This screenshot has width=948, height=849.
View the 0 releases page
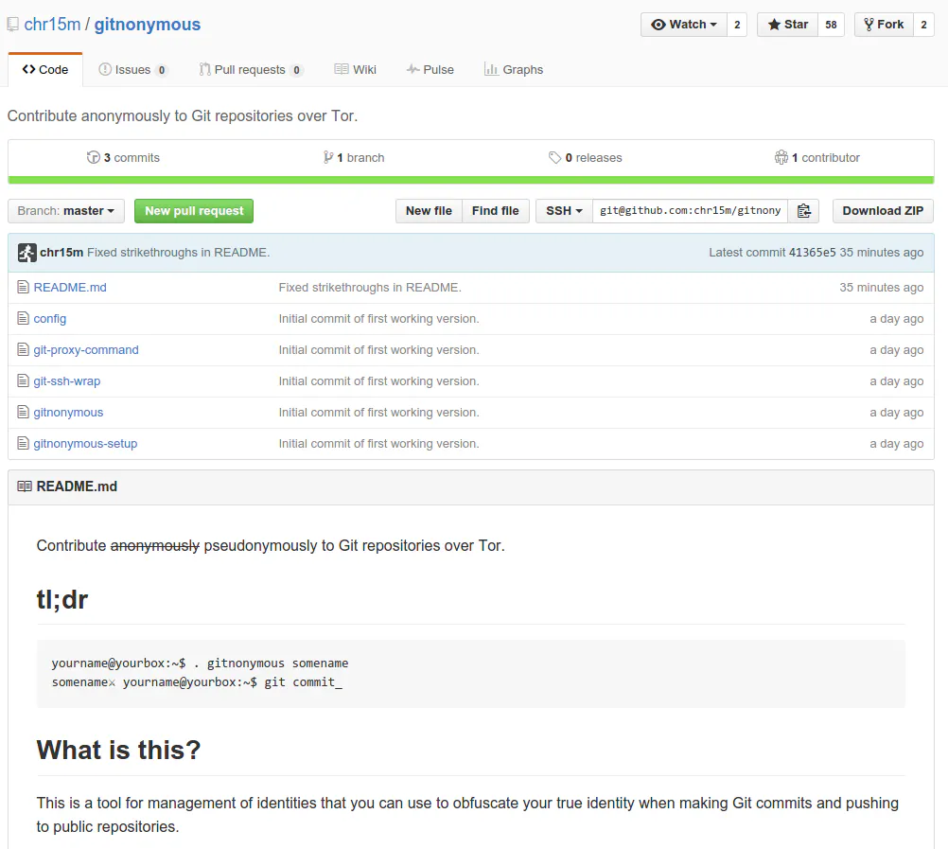[x=586, y=158]
